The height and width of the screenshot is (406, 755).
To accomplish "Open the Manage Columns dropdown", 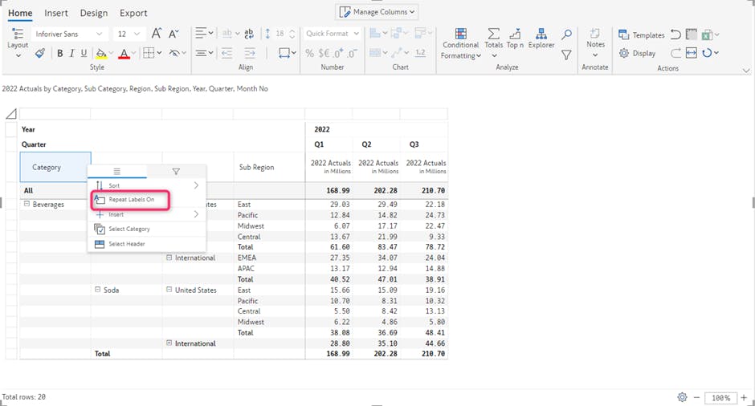I will 377,12.
